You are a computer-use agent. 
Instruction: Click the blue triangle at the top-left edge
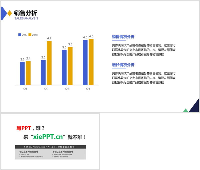[x=3, y=13]
